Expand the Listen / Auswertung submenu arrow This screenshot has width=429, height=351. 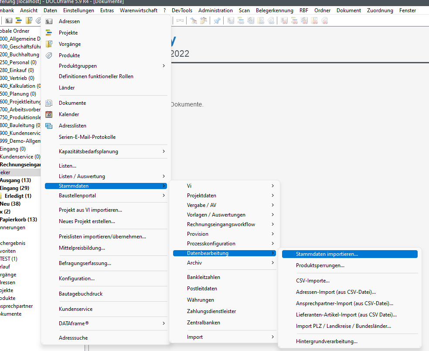(163, 176)
